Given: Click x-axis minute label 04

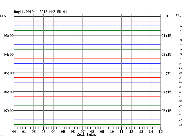Looking at the screenshot, I should [53, 132].
